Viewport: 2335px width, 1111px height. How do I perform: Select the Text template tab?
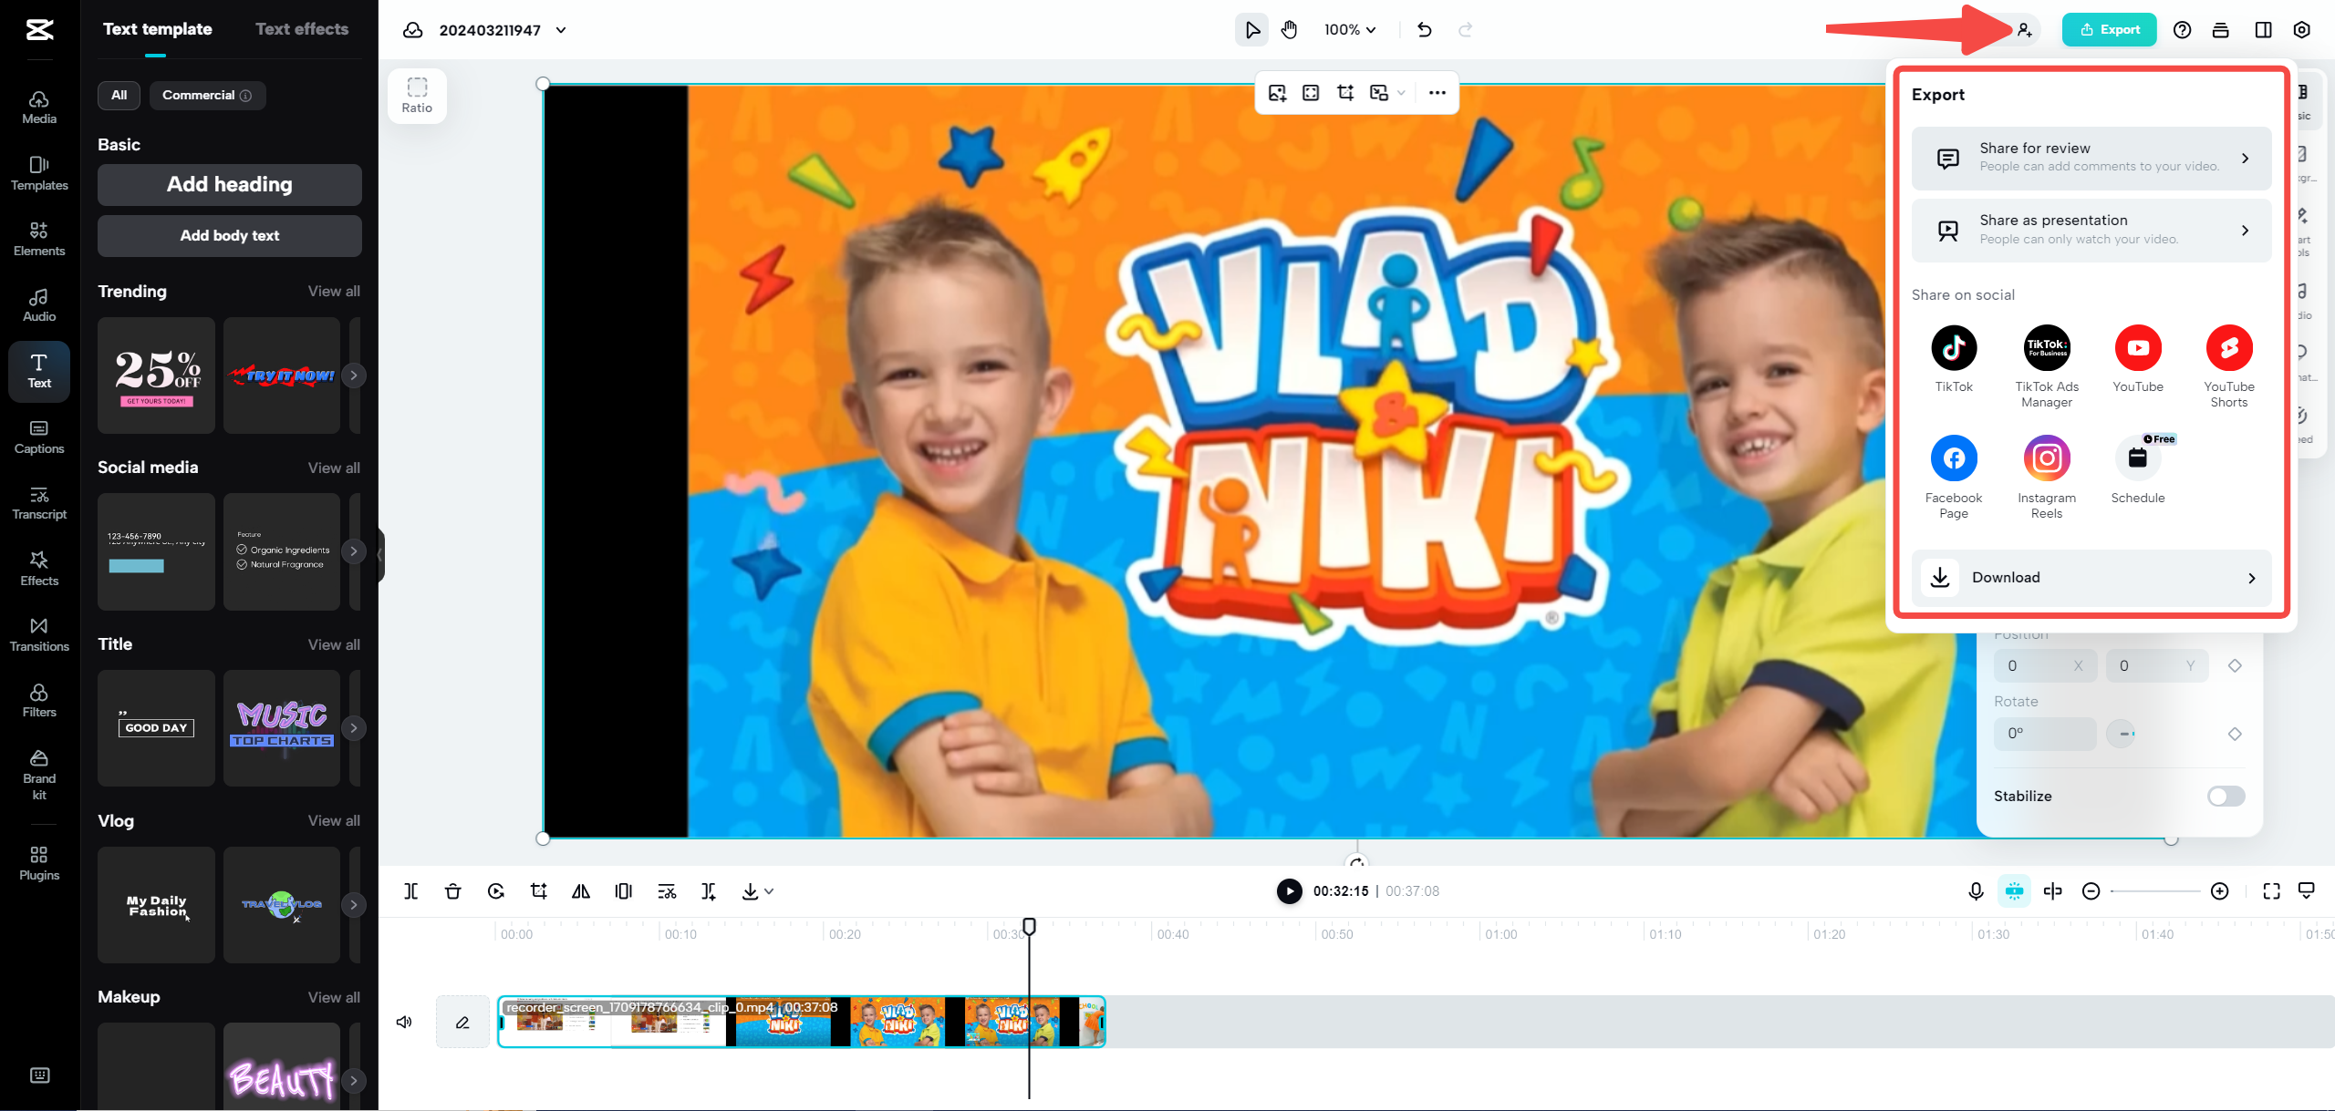click(x=157, y=28)
